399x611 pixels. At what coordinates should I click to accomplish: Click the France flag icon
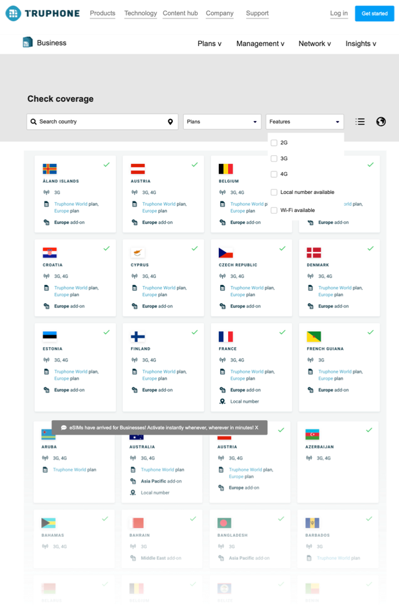[x=226, y=337]
